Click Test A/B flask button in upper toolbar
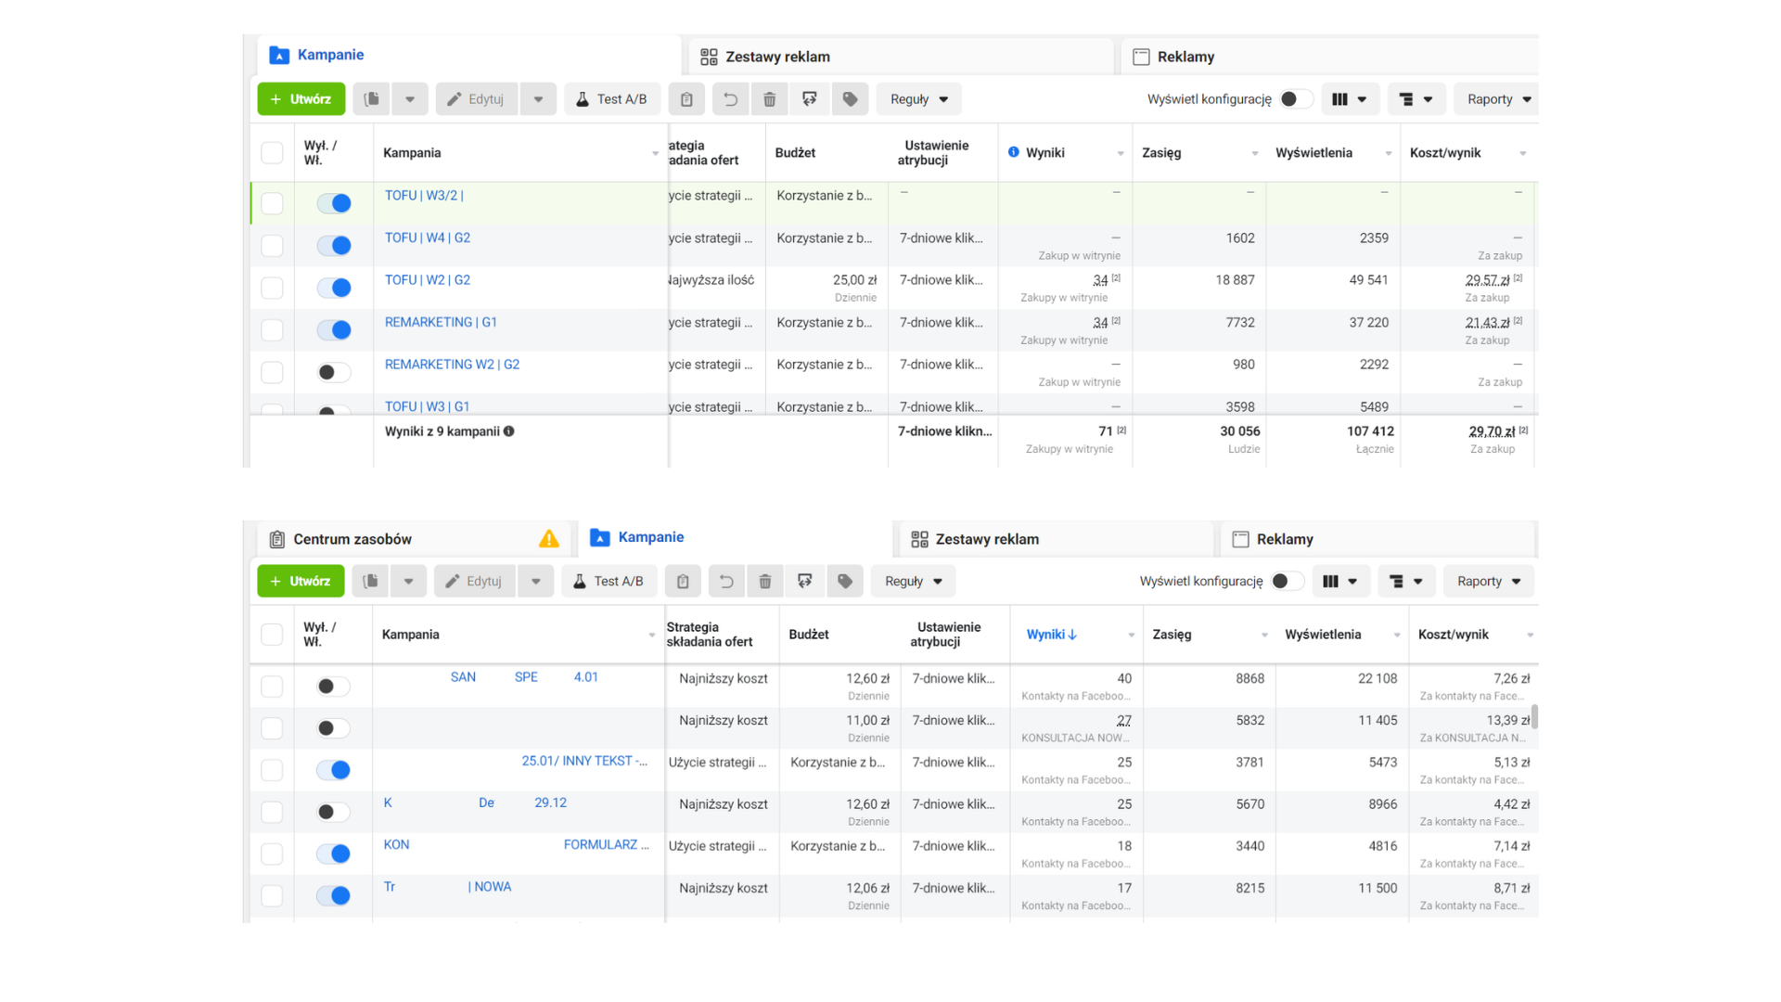This screenshot has width=1781, height=1002. click(x=612, y=99)
